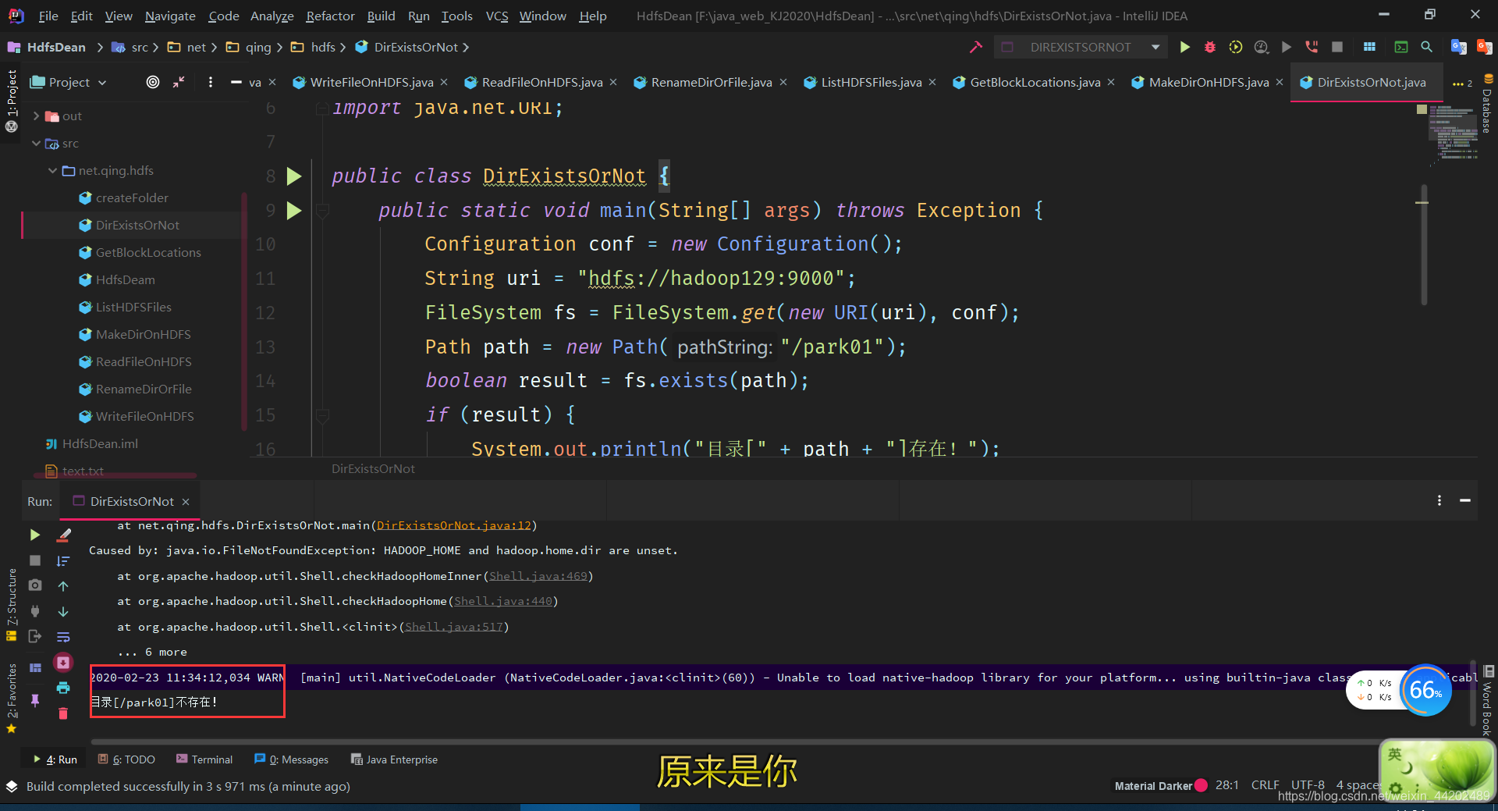Click run gutter icon at line 9

(294, 211)
